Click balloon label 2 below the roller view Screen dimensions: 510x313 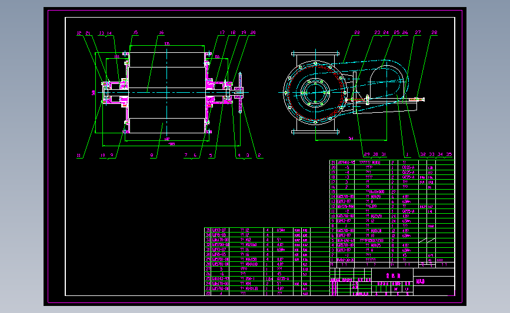point(259,155)
